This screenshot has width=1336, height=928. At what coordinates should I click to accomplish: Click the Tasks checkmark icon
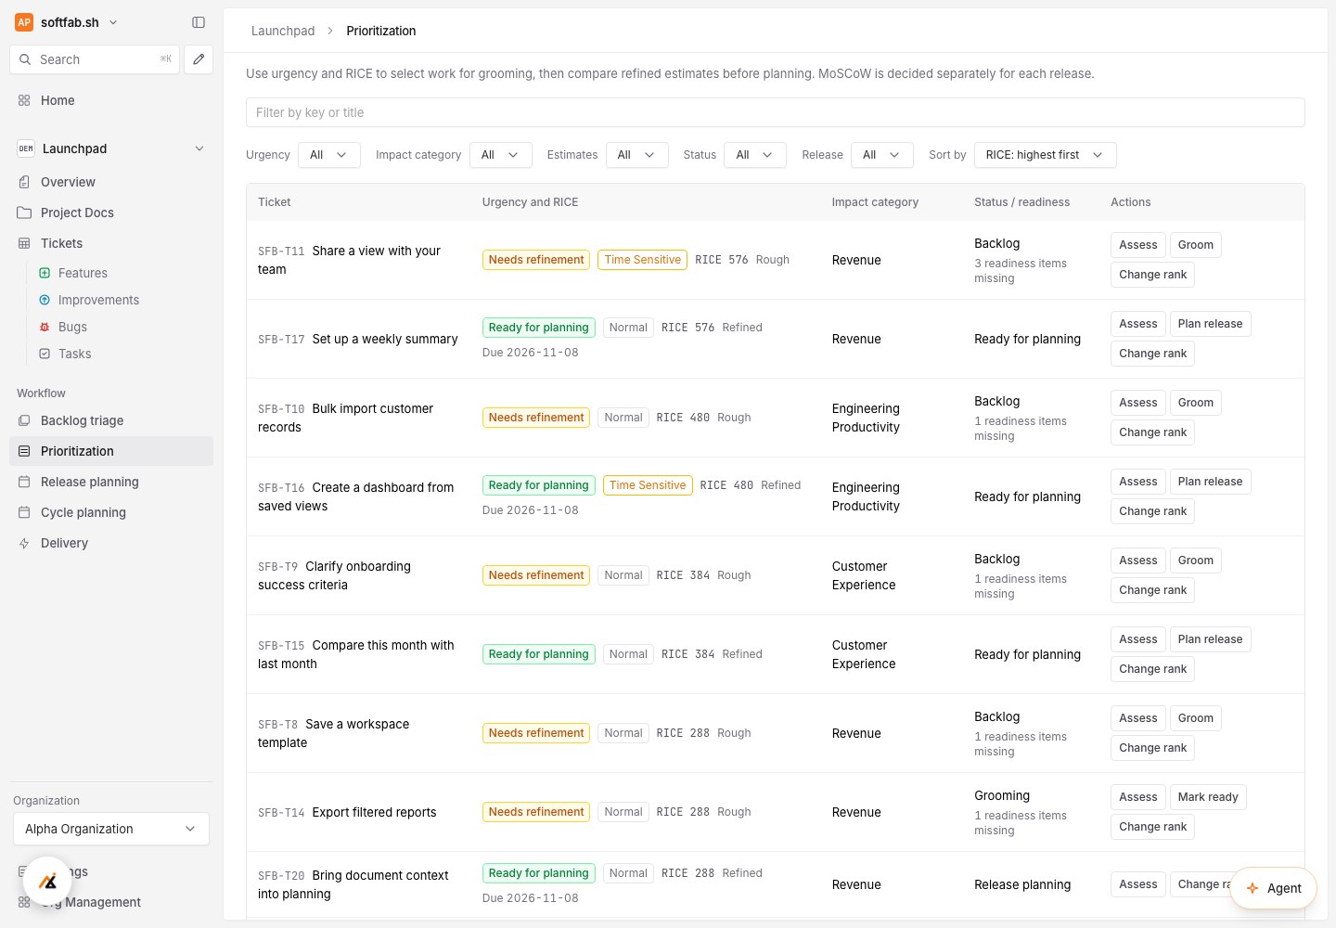tap(45, 354)
